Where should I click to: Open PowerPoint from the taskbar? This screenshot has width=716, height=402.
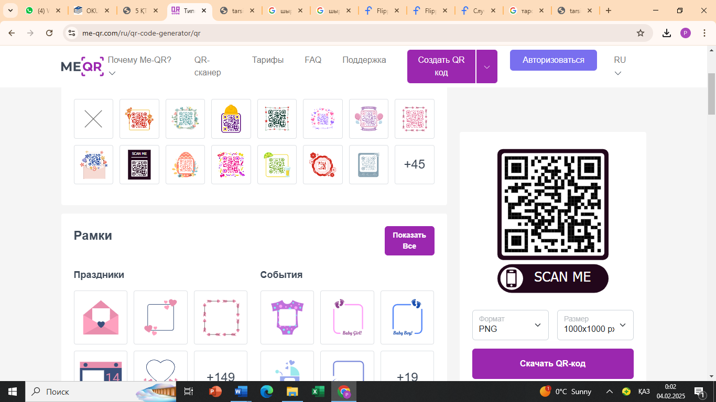tap(215, 392)
